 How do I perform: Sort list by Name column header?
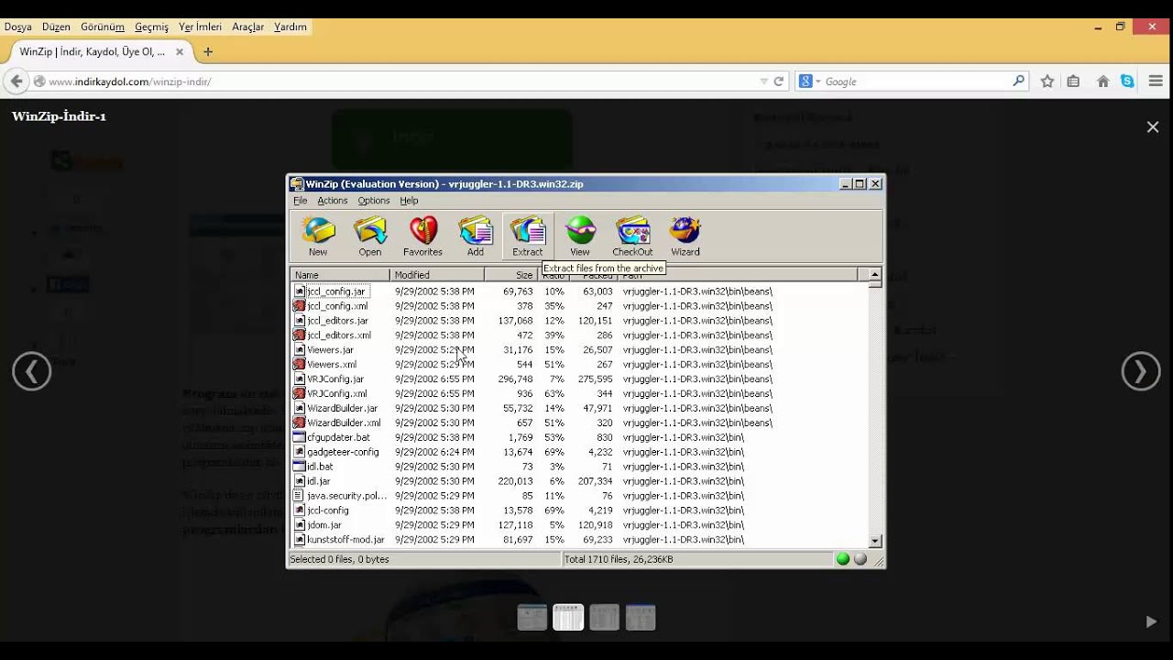pos(340,275)
